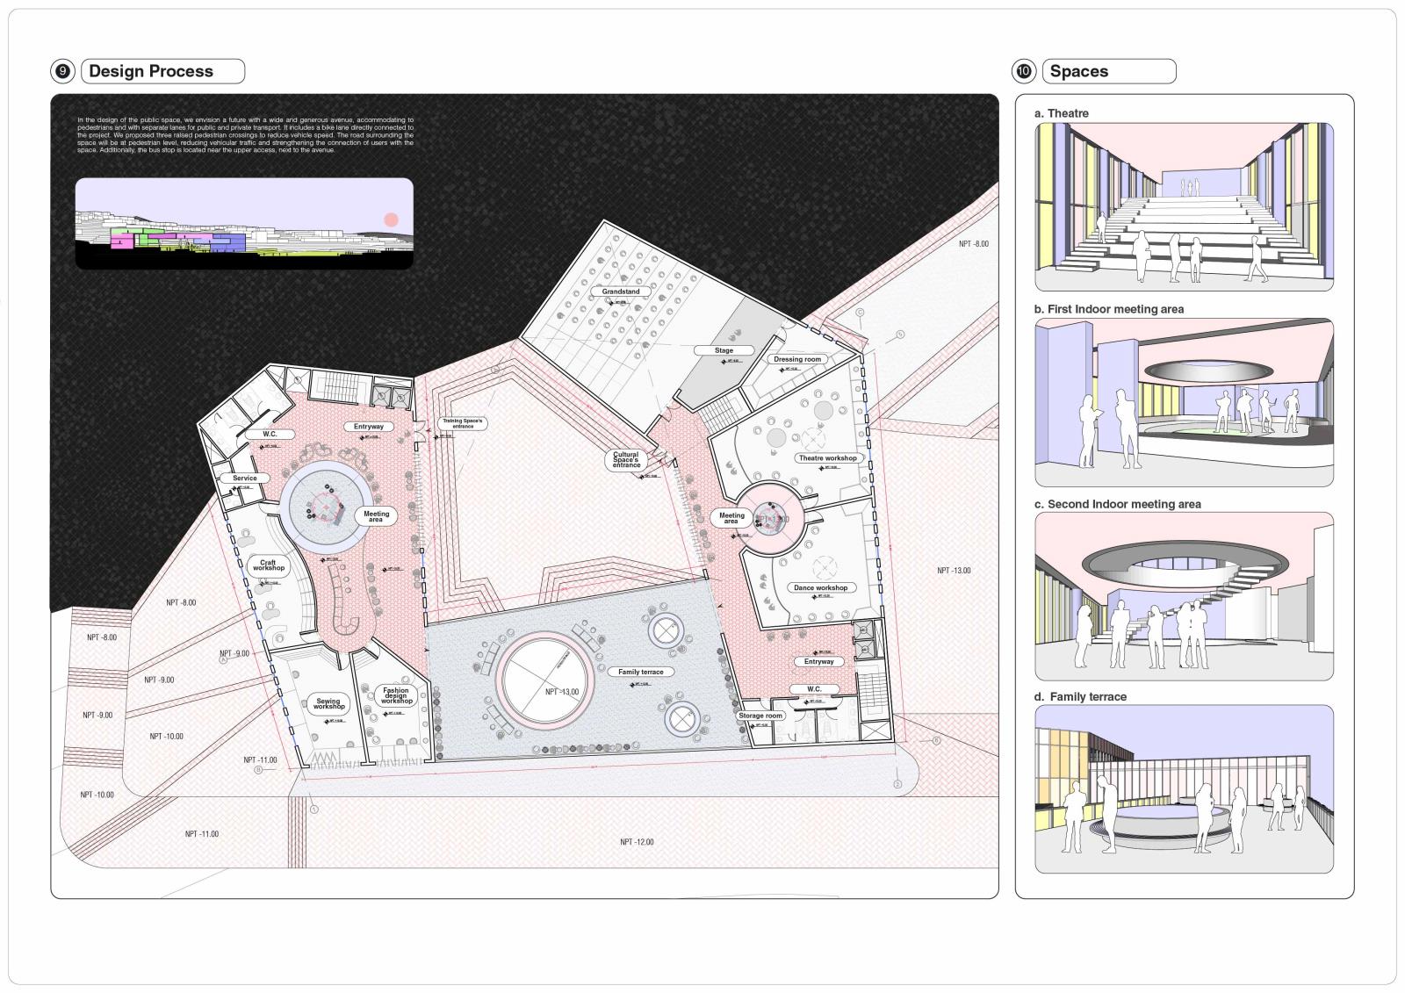
Task: Click the colored site section diagram
Action: (244, 224)
